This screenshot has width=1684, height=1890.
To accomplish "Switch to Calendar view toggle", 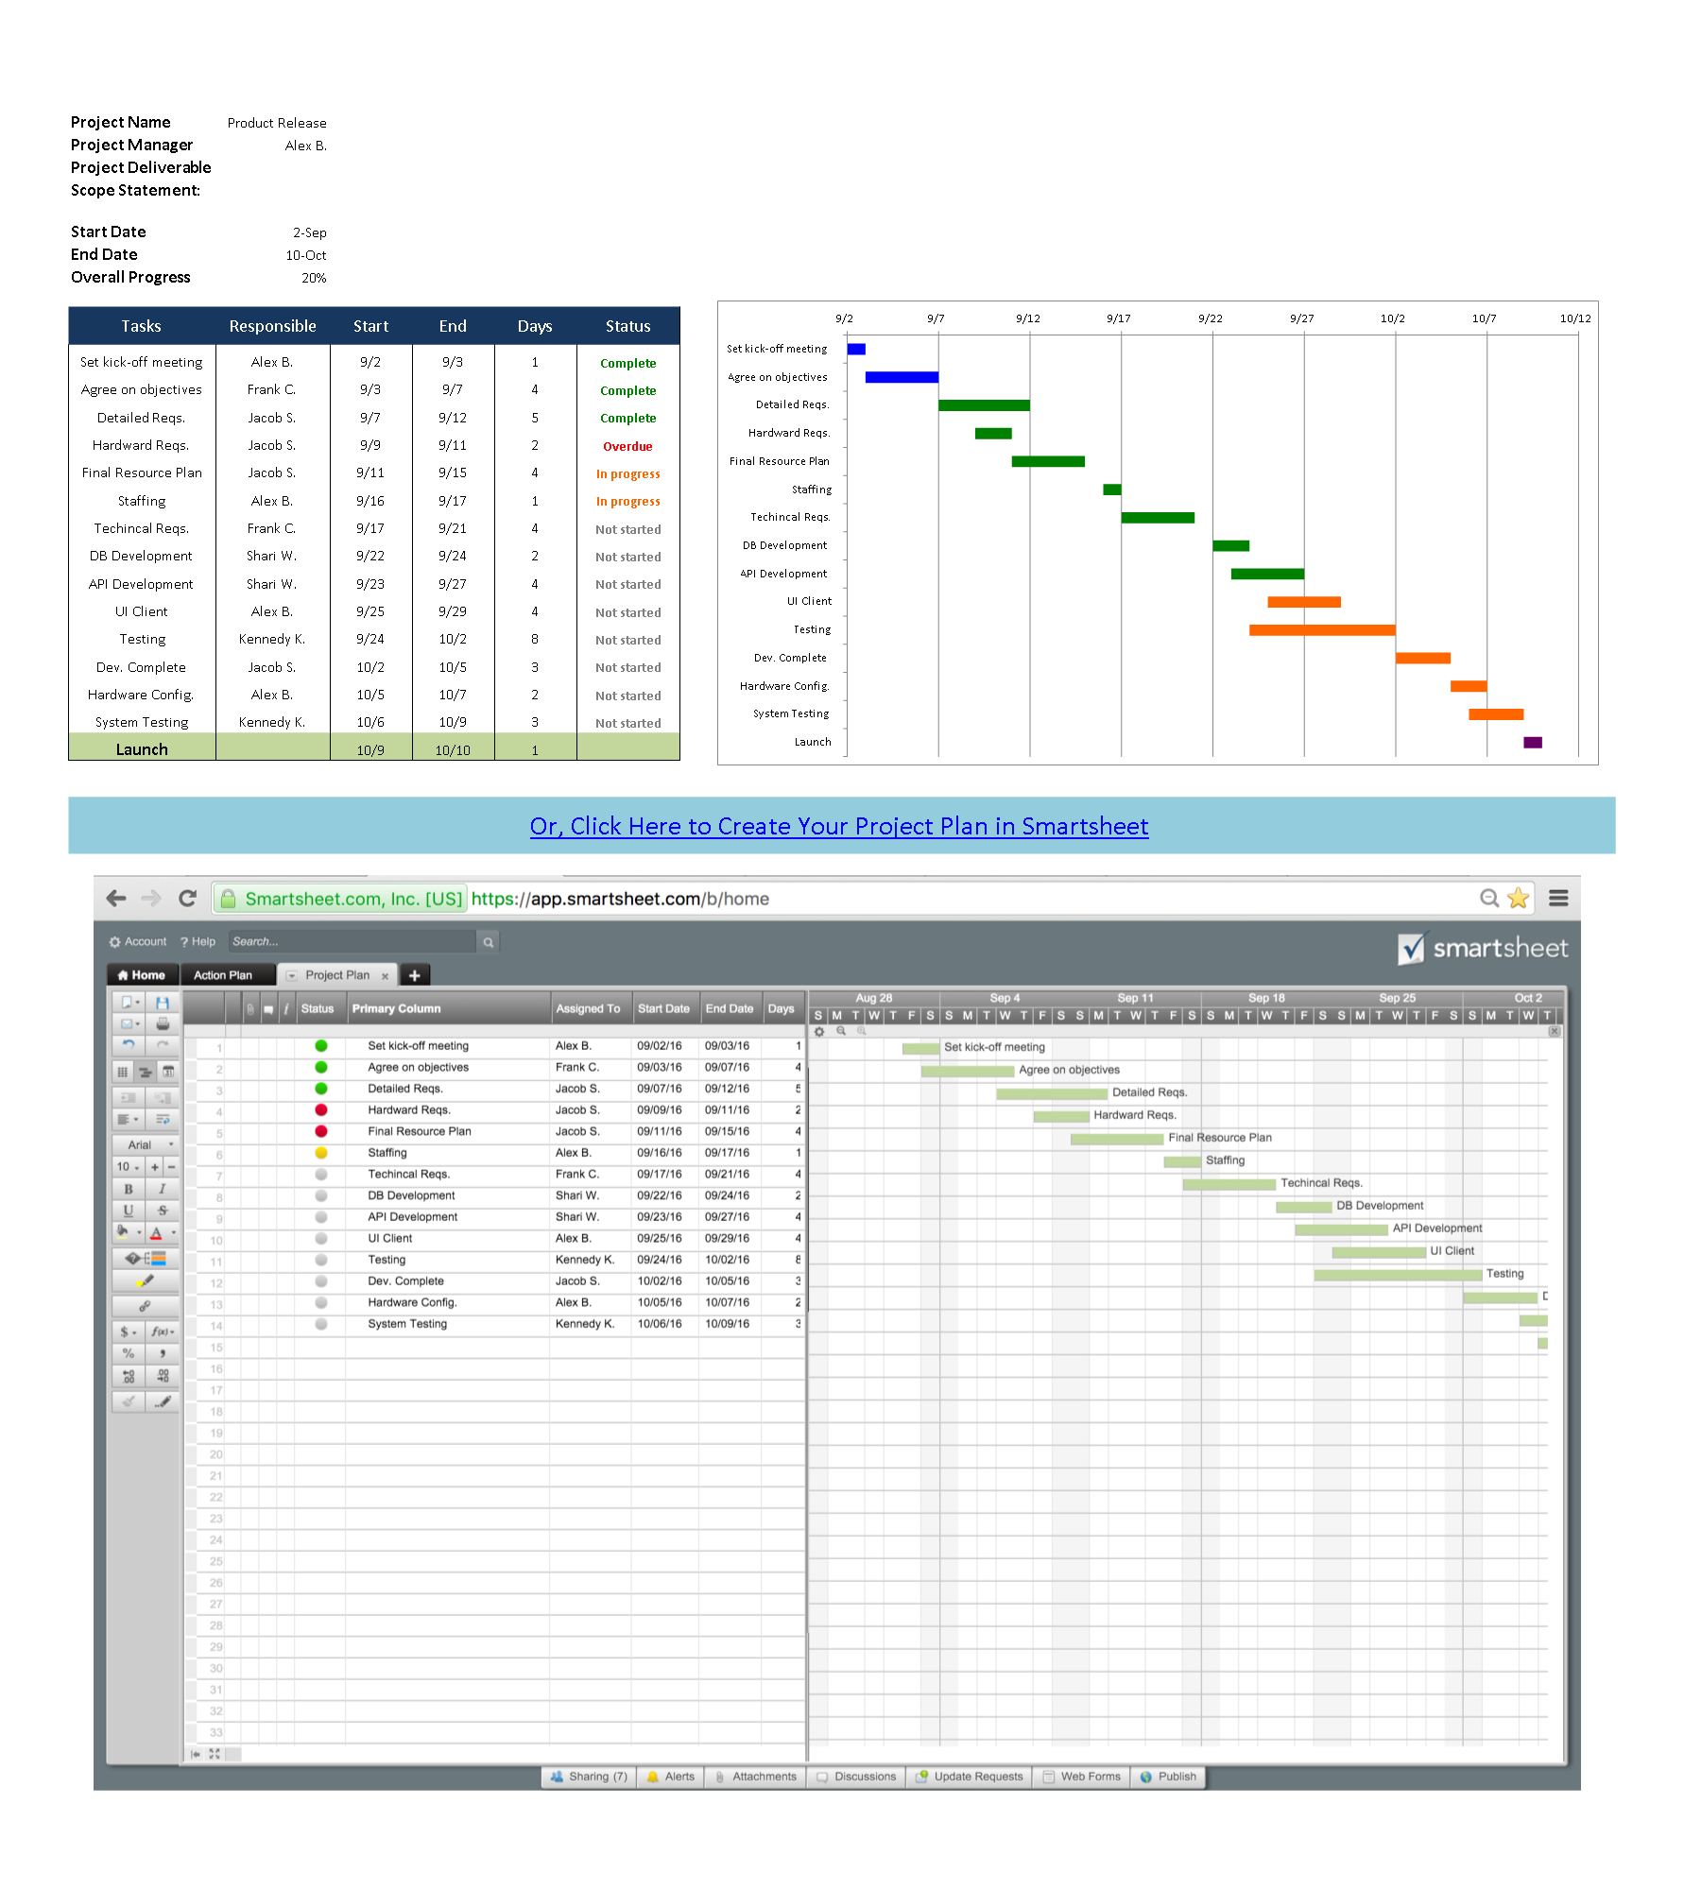I will click(x=168, y=1073).
